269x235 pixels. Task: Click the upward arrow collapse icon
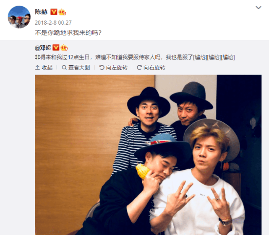click(x=37, y=67)
